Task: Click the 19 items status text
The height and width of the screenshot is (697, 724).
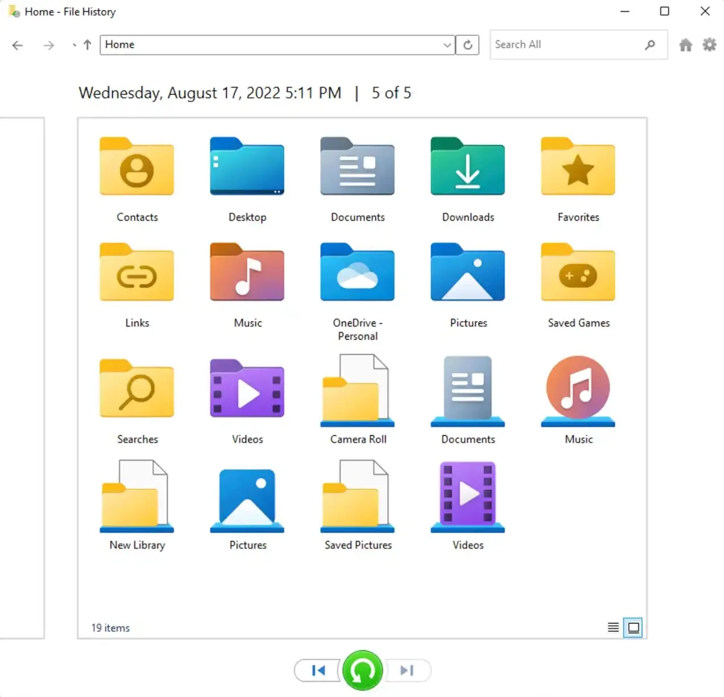Action: coord(111,628)
